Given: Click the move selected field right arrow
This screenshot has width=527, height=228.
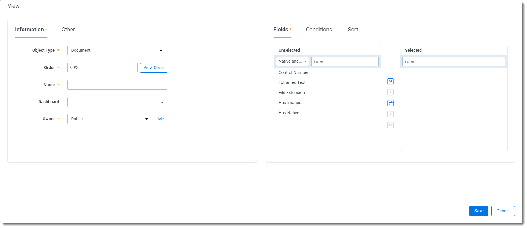Looking at the screenshot, I should click(390, 92).
